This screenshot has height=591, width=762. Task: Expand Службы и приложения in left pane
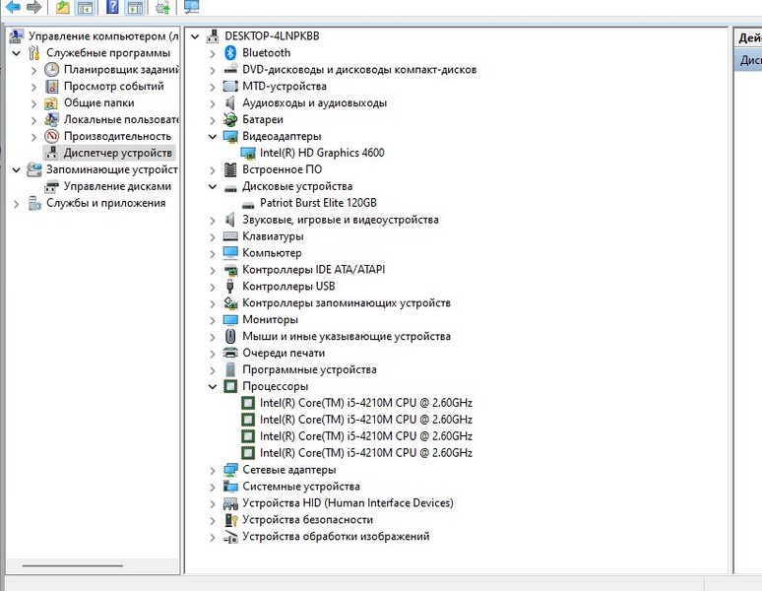coord(16,203)
